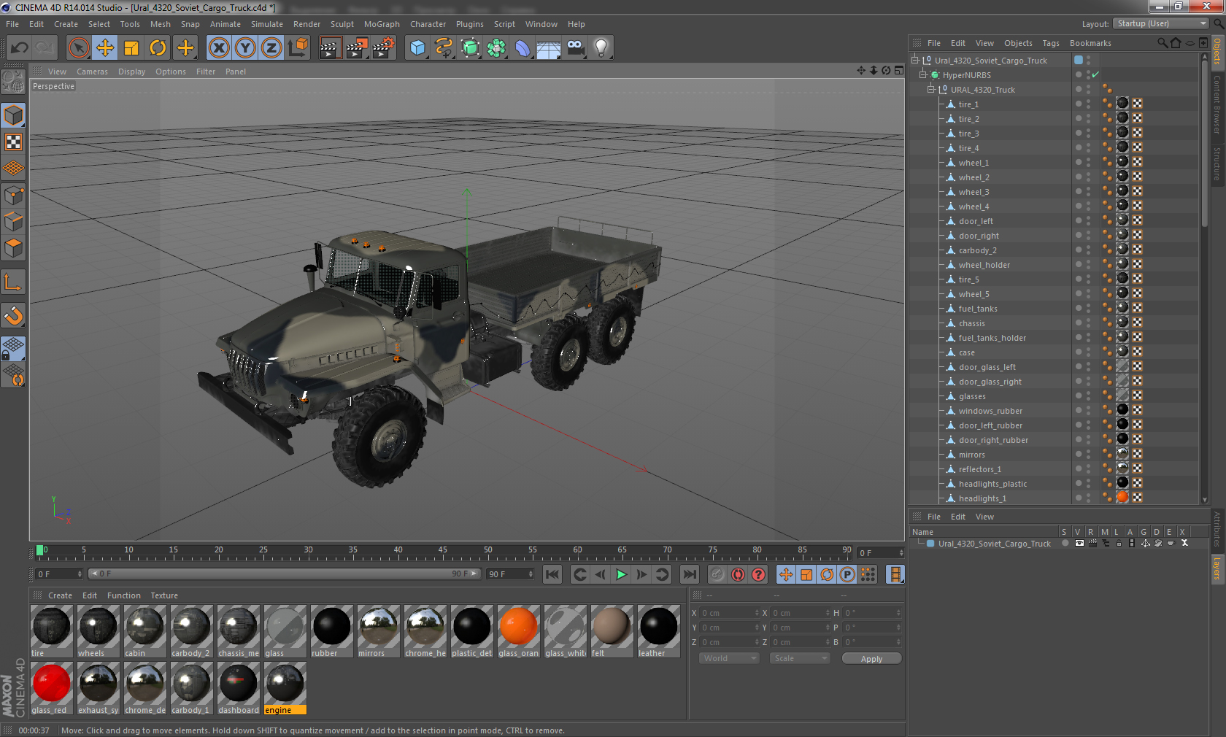Screen dimensions: 1226x737
Task: Open the Layout Startup dropdown
Action: click(1161, 23)
